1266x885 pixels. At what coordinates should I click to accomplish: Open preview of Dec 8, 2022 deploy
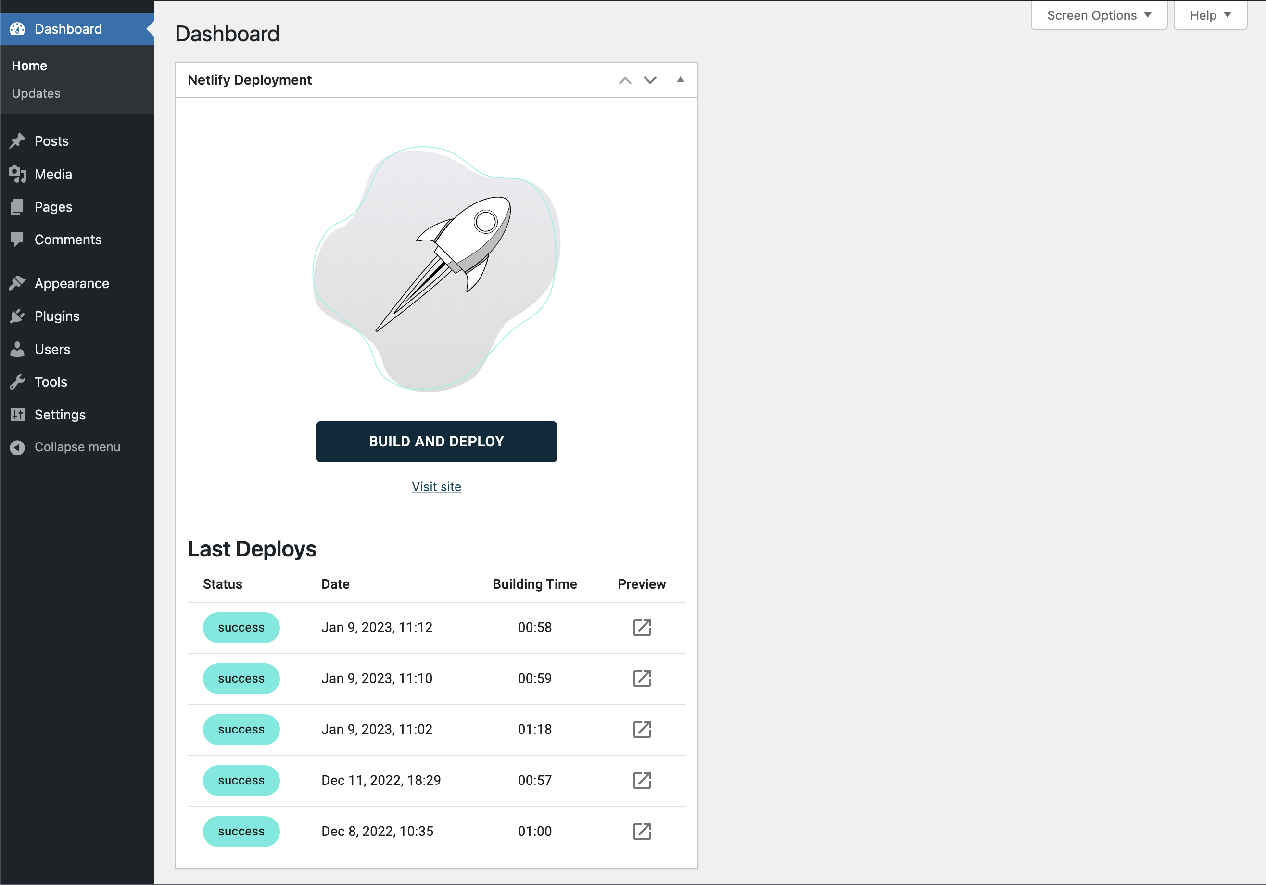(x=641, y=831)
